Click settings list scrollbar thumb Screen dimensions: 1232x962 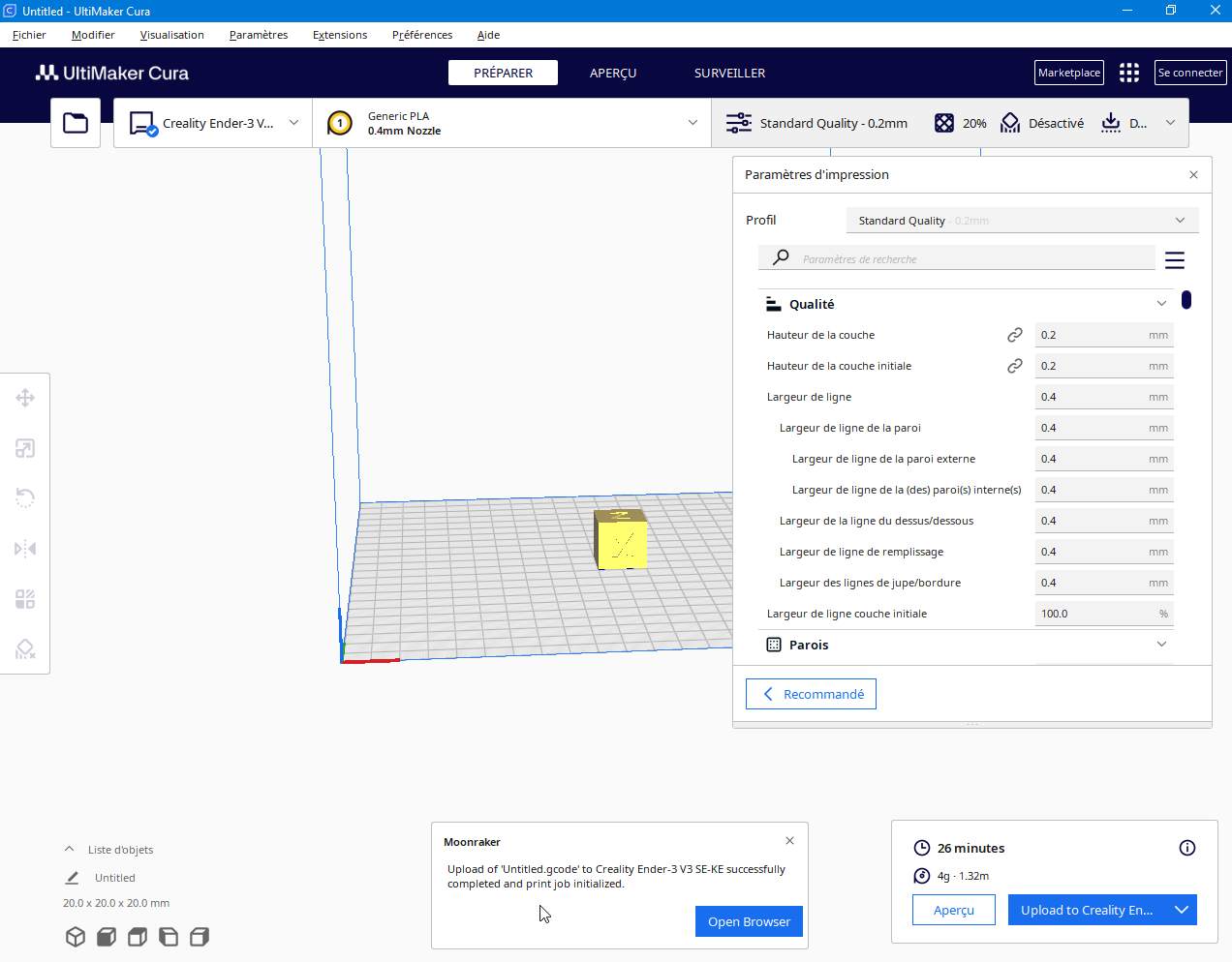click(x=1186, y=300)
